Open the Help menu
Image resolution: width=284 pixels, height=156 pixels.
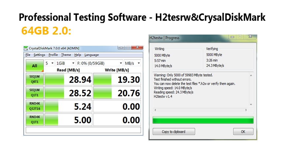tap(78, 55)
